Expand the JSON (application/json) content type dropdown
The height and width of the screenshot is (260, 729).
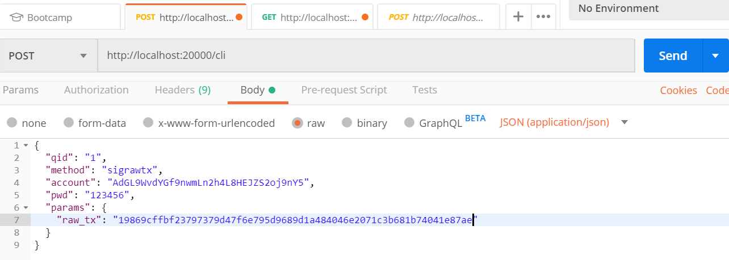[625, 122]
